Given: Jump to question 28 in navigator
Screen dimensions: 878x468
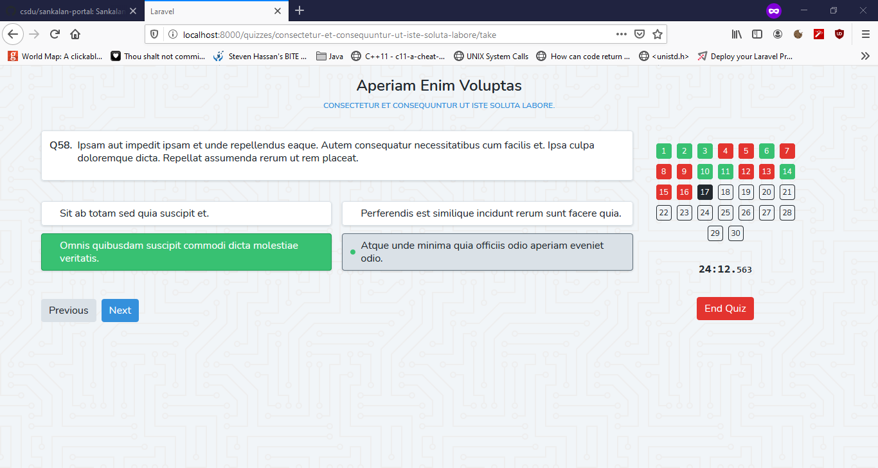Looking at the screenshot, I should coord(787,213).
